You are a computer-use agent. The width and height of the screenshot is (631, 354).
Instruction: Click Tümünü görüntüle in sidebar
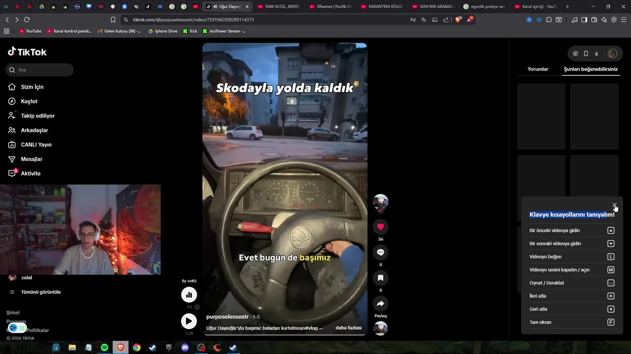[x=41, y=292]
